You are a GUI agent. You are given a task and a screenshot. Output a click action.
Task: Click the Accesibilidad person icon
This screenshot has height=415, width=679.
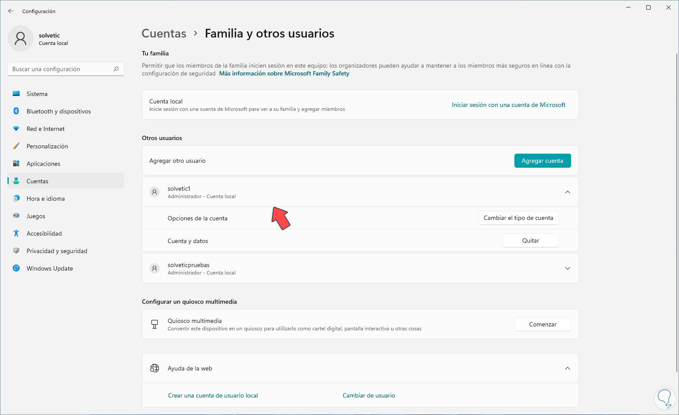(x=16, y=233)
